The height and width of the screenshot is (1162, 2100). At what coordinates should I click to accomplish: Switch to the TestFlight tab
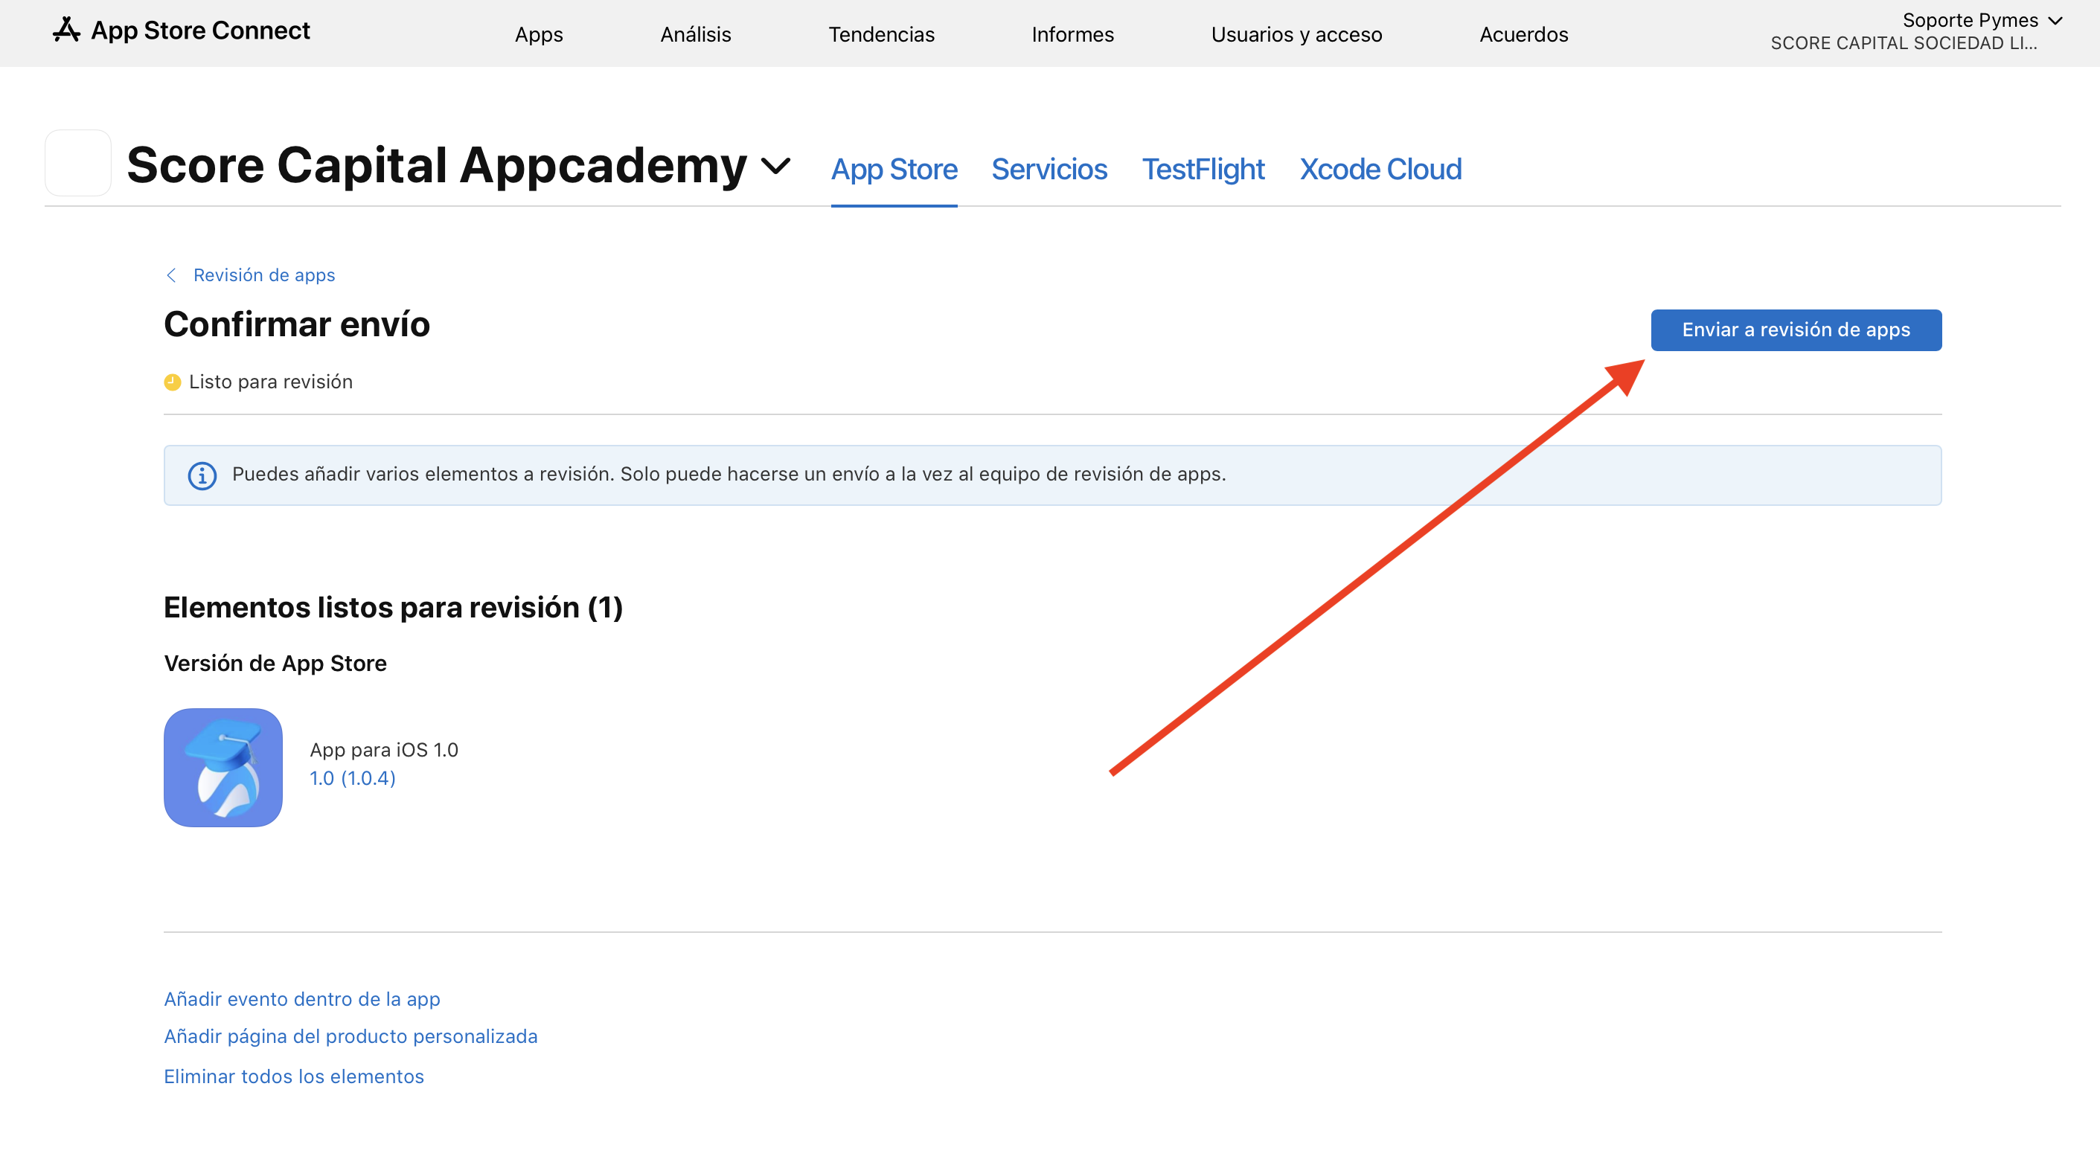(1203, 170)
